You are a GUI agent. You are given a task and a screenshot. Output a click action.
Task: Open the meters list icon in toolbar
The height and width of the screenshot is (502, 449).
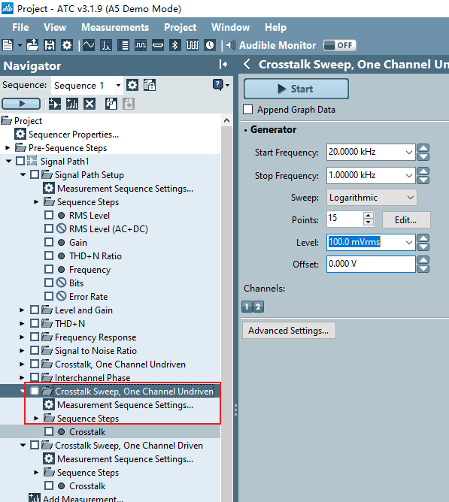point(123,45)
